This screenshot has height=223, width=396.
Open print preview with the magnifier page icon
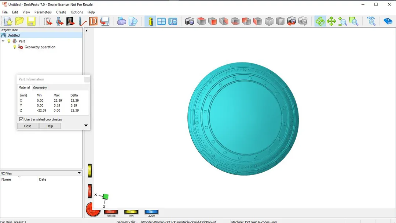(133, 21)
